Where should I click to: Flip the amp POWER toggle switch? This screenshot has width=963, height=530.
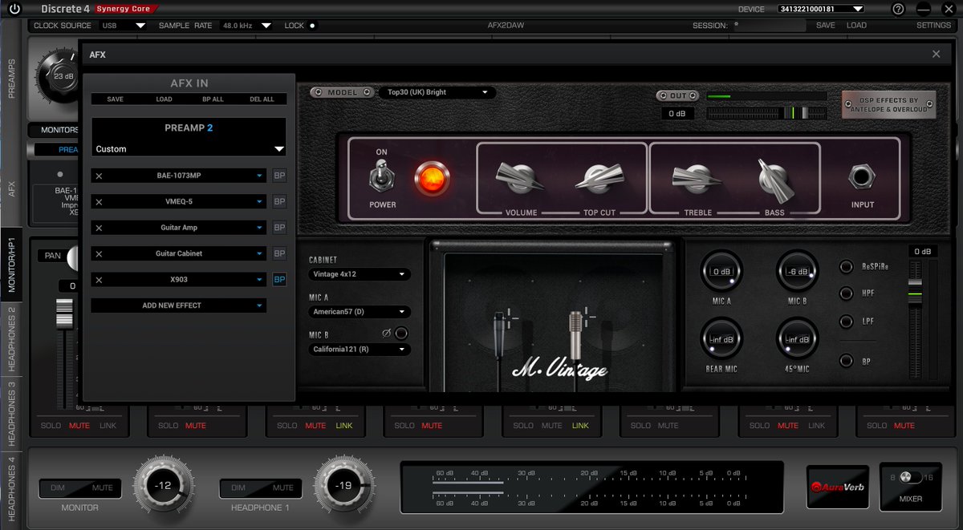click(381, 176)
